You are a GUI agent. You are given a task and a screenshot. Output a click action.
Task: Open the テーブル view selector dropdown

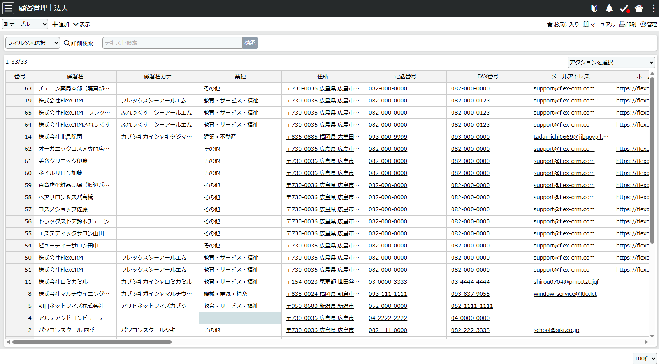[25, 24]
